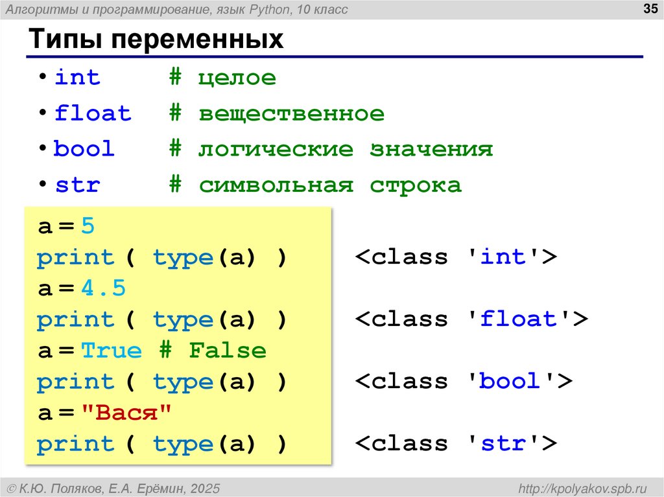Select the int type keyword

[x=77, y=77]
